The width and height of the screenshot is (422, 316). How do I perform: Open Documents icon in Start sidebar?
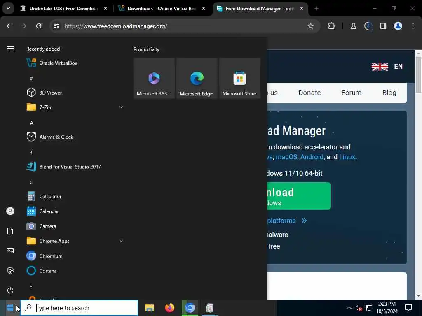10,231
